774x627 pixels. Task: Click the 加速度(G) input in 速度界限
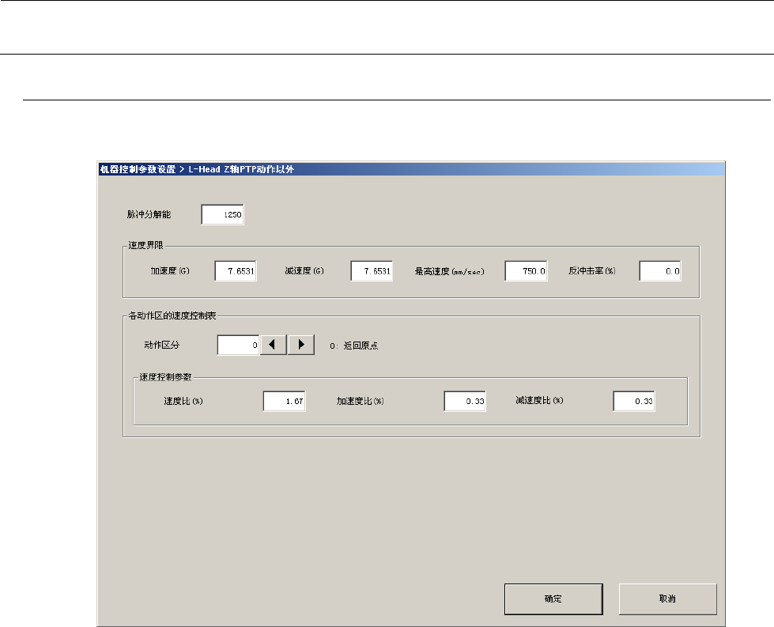click(236, 271)
